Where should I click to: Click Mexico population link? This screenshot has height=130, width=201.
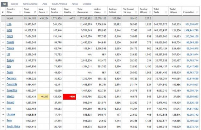[x=192, y=96]
